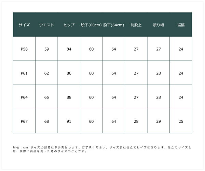Select the 裾幅 column header
The image size is (205, 171).
click(x=181, y=25)
